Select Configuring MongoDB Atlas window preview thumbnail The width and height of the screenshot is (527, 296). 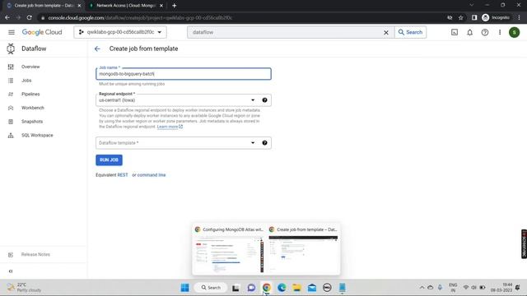point(229,249)
